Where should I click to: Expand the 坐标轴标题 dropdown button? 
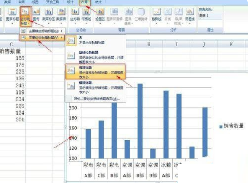point(26,16)
